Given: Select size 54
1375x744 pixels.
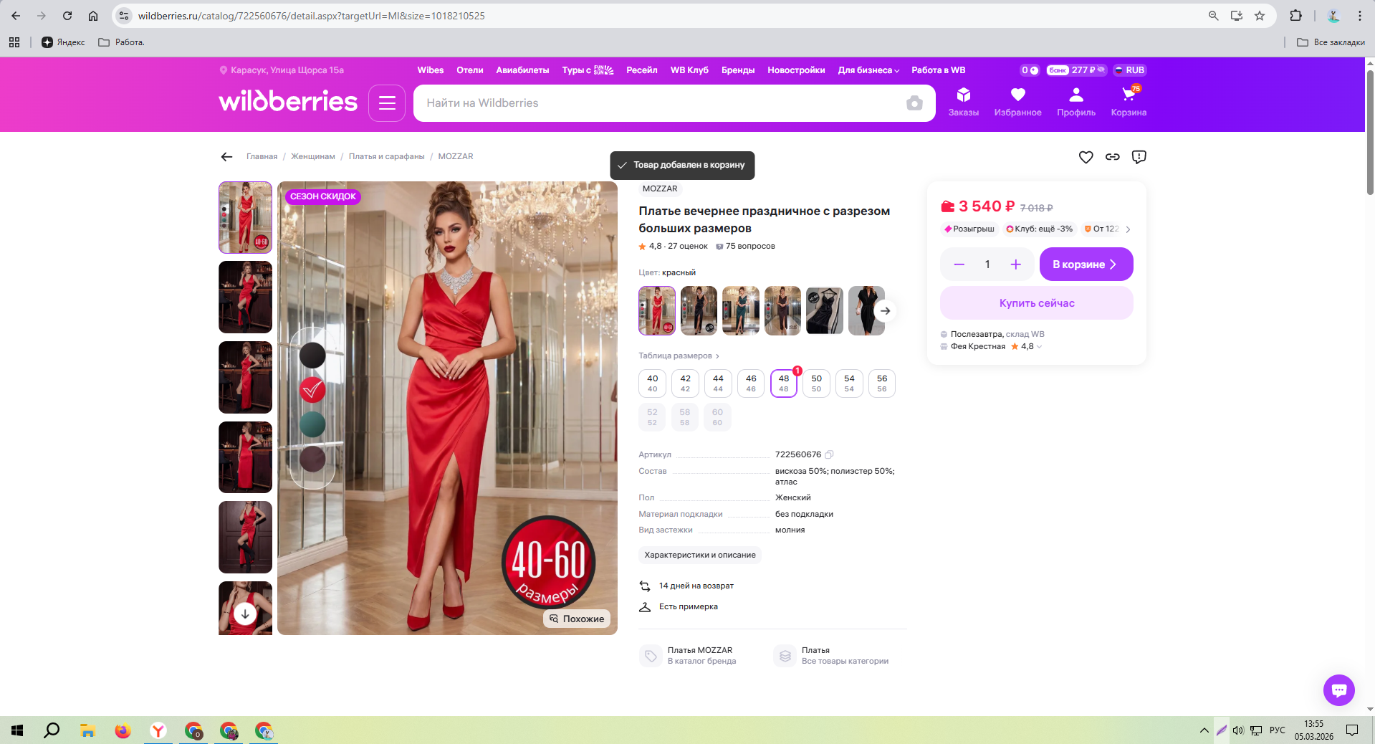Looking at the screenshot, I should (849, 383).
